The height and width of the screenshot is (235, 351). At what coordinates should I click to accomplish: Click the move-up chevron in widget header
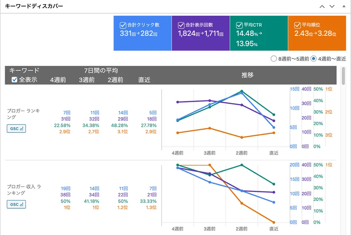coord(322,7)
